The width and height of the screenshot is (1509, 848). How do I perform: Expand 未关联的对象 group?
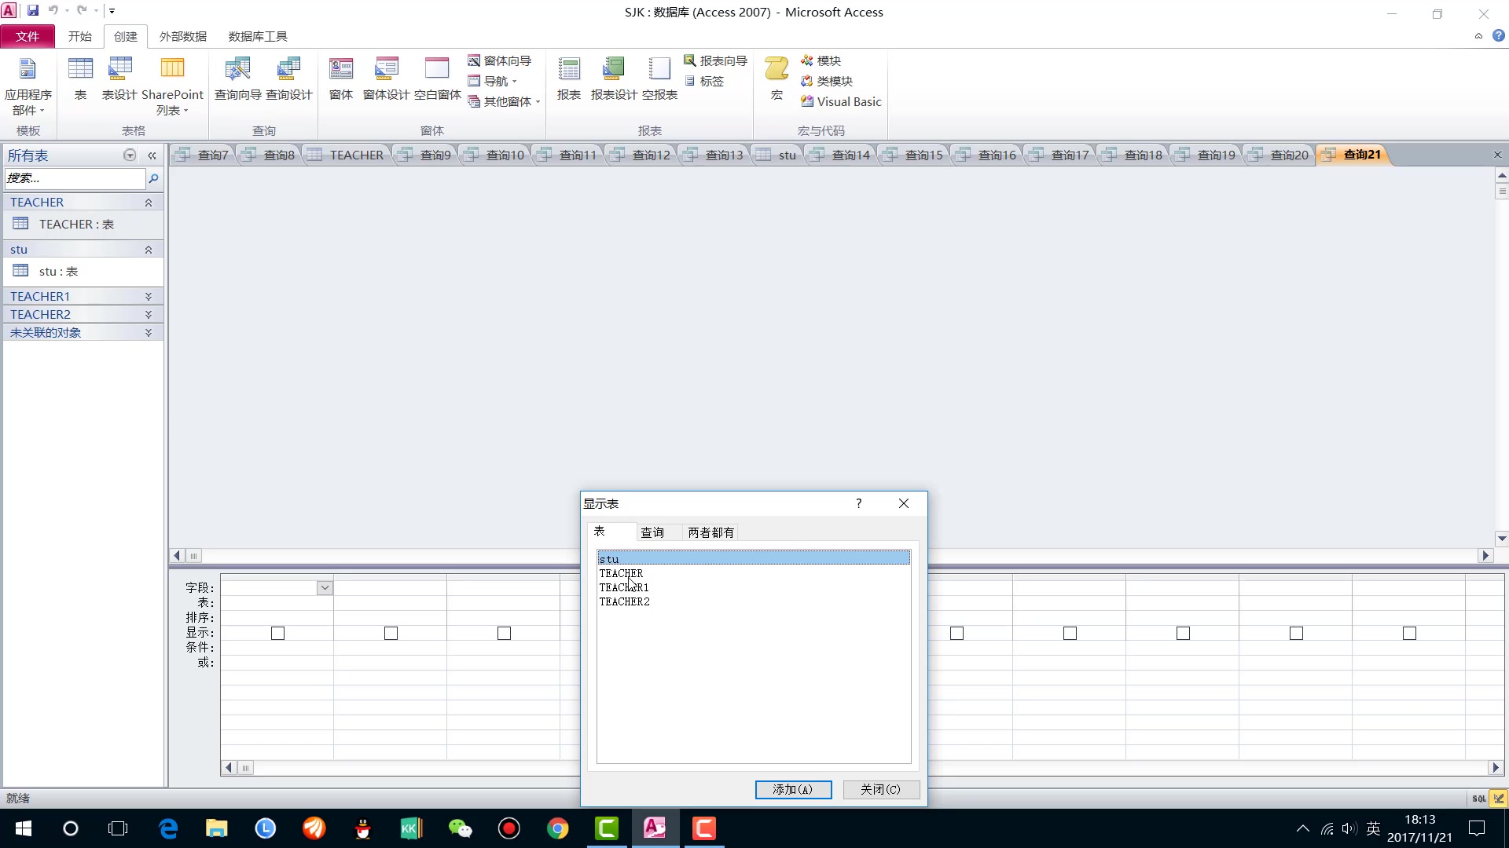pos(148,333)
